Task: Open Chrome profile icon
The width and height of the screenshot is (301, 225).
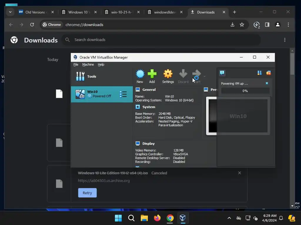Action: click(x=277, y=25)
